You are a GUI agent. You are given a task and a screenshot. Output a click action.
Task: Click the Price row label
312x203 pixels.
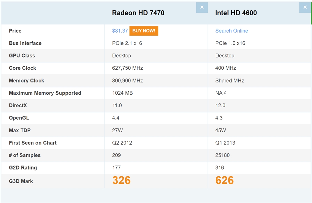tap(15, 31)
